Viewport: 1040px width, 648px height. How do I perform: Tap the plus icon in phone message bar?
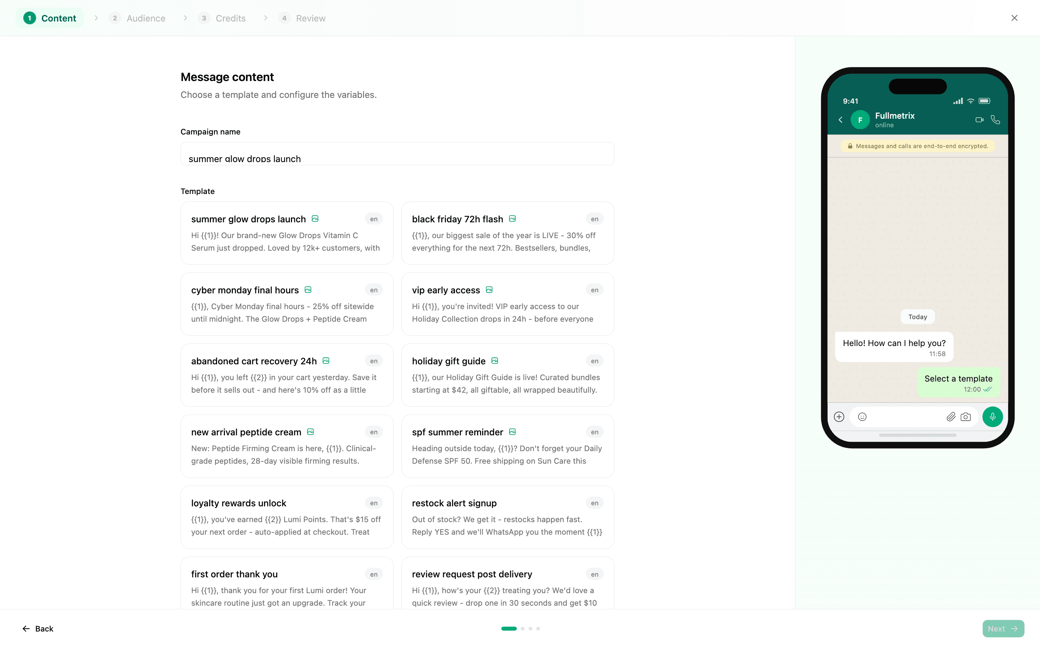point(839,417)
